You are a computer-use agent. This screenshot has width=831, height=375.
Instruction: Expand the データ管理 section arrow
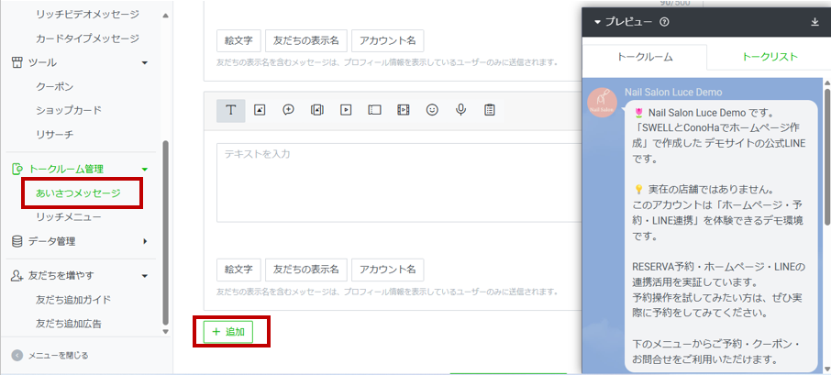145,241
